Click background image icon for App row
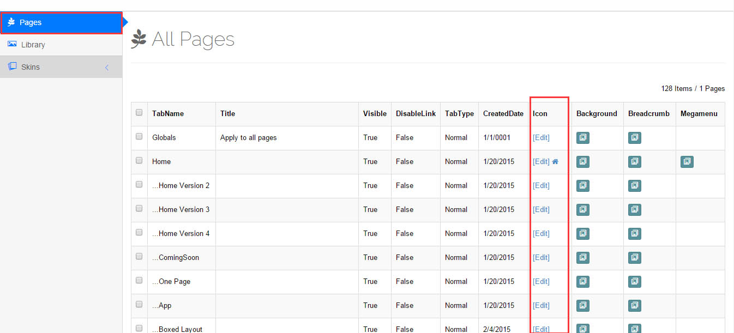Viewport: 734px width, 333px height. [x=582, y=306]
